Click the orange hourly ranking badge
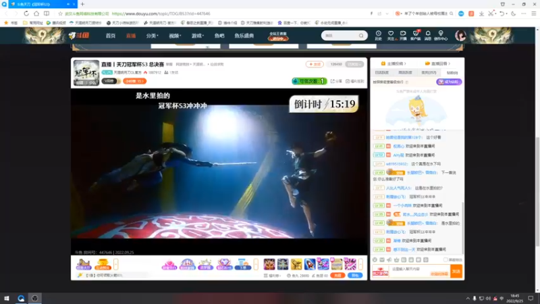The image size is (540, 304). (x=134, y=81)
